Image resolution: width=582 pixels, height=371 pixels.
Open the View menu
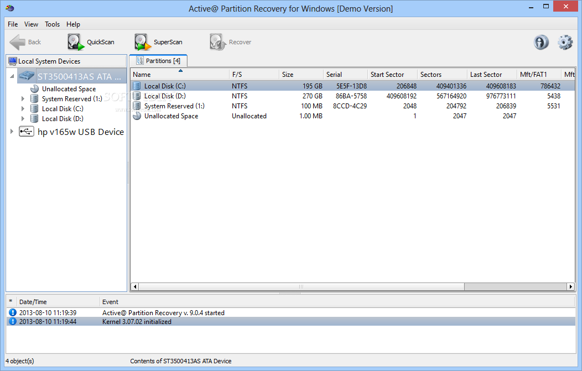pyautogui.click(x=31, y=24)
